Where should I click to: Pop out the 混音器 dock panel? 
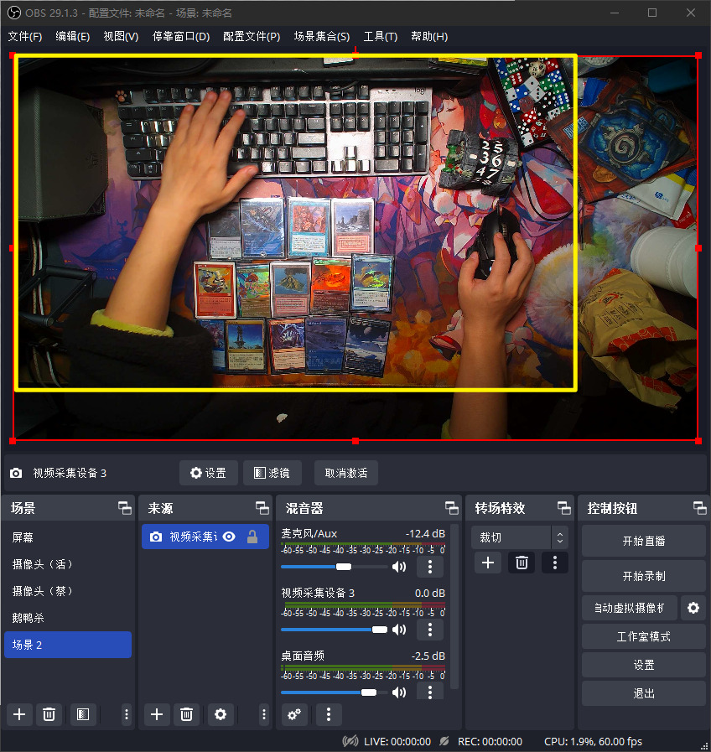(451, 508)
